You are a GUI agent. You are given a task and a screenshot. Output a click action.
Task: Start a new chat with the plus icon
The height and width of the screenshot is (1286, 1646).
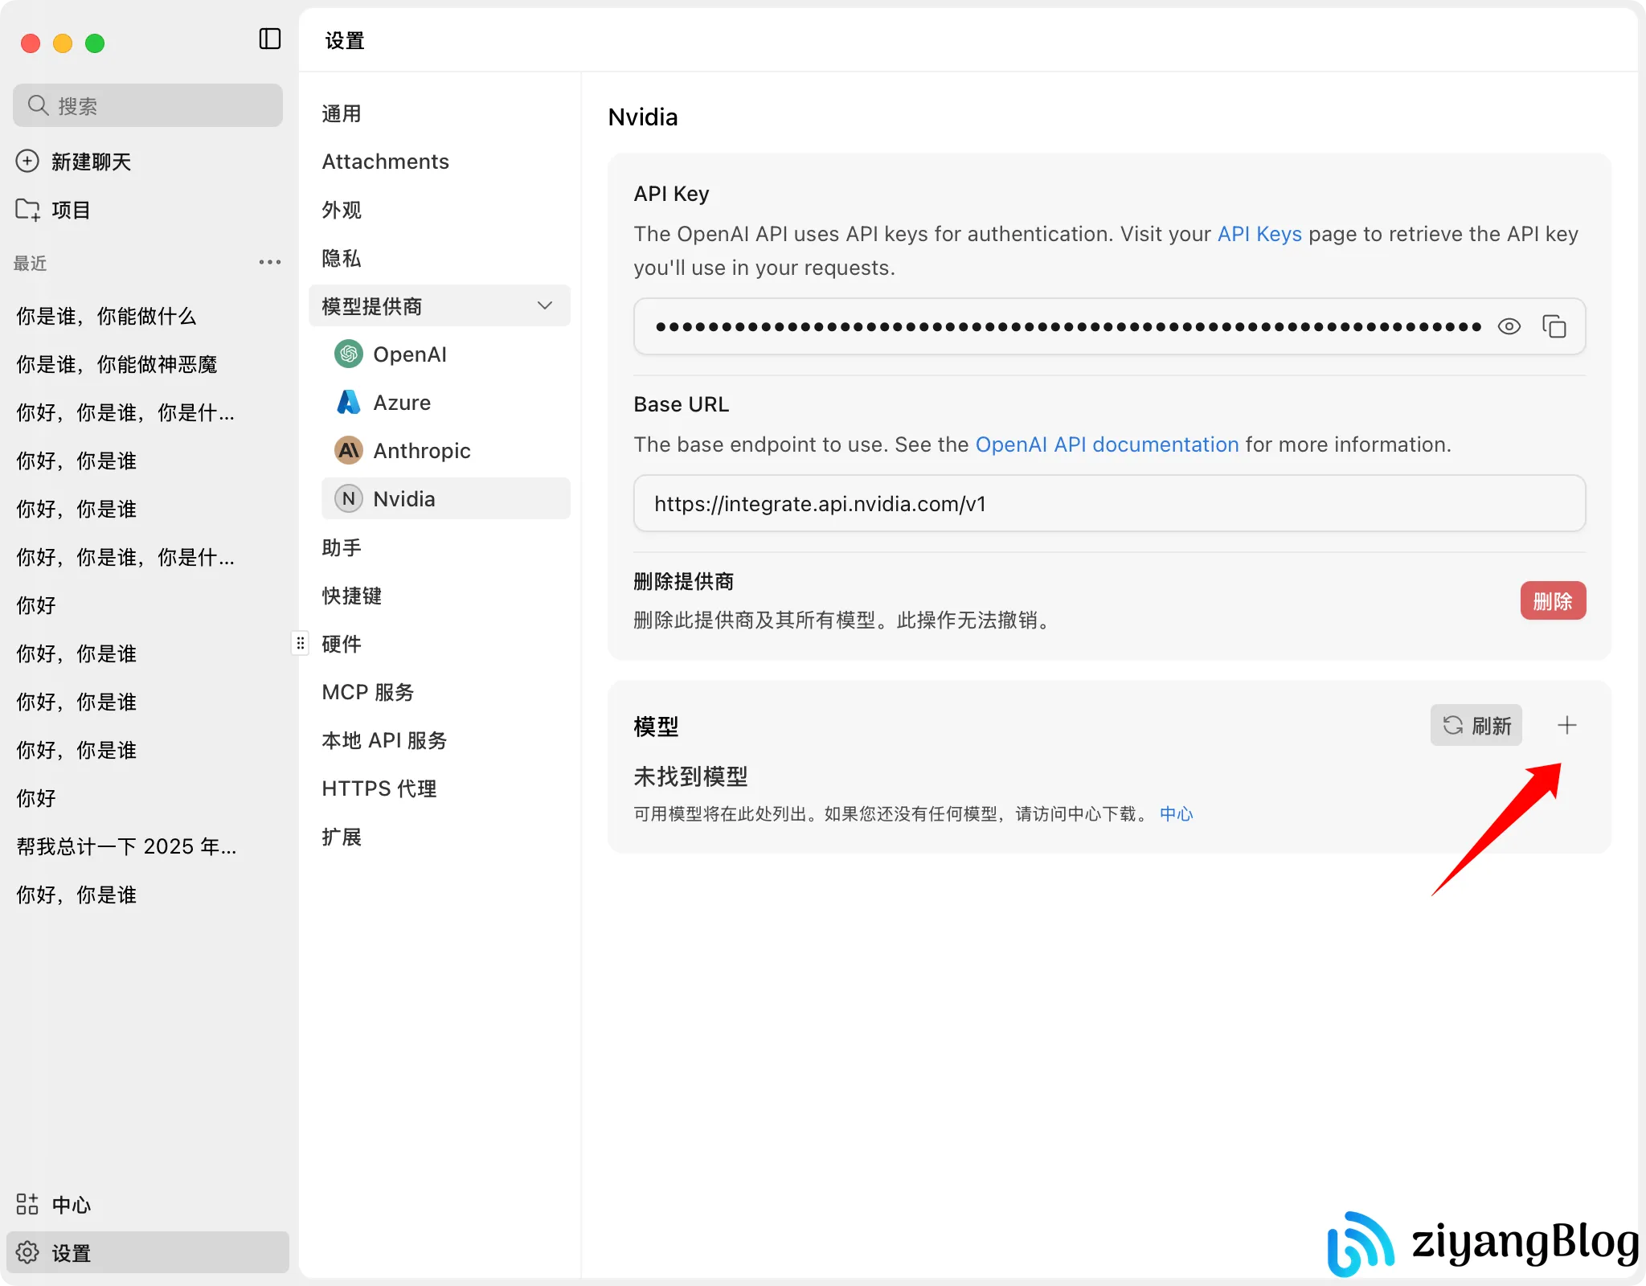[x=27, y=161]
